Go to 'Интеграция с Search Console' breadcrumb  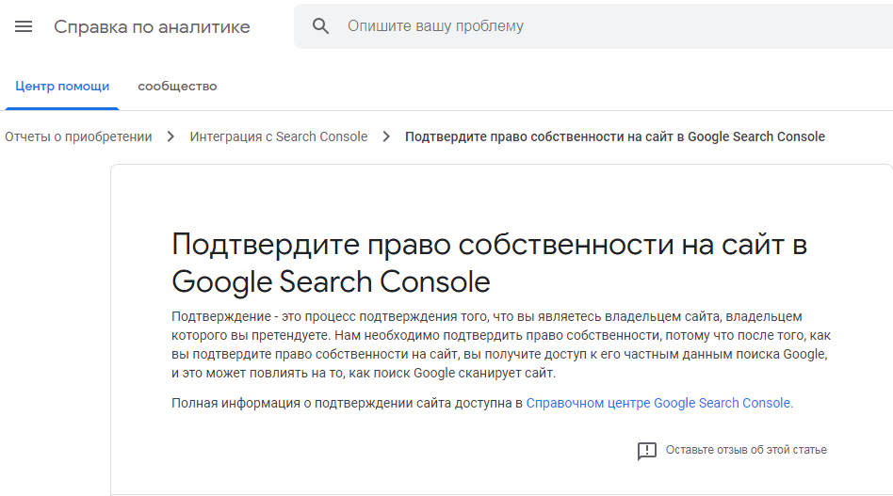pos(279,137)
